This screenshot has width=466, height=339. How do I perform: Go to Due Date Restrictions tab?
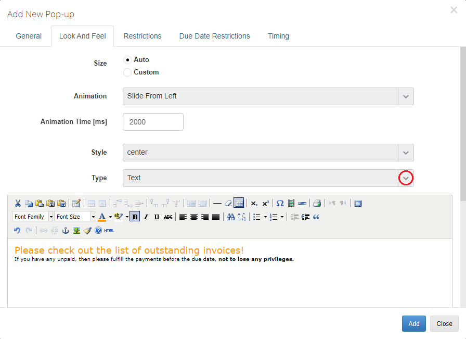[215, 36]
